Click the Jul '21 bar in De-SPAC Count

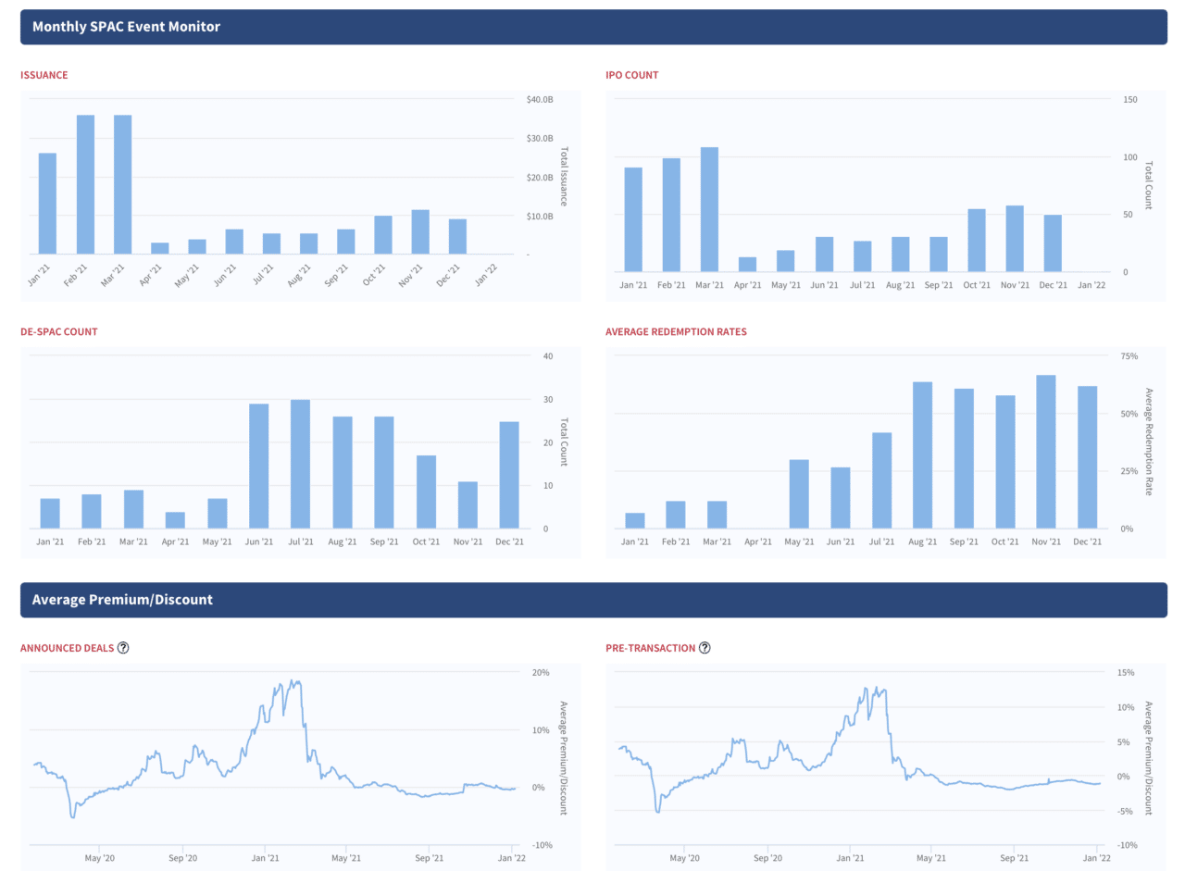click(301, 463)
